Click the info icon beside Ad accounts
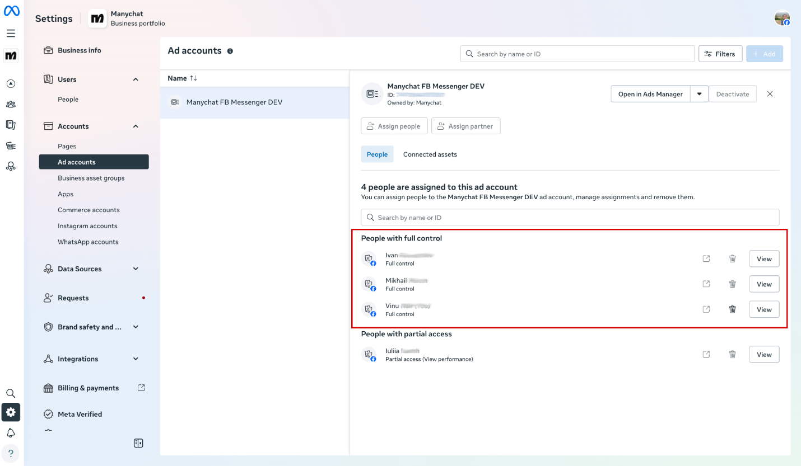 click(230, 51)
